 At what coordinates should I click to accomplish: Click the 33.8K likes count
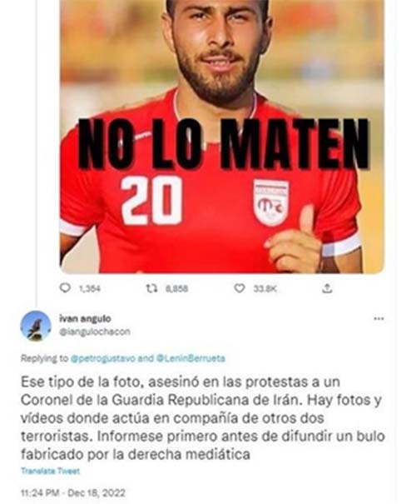pos(265,288)
